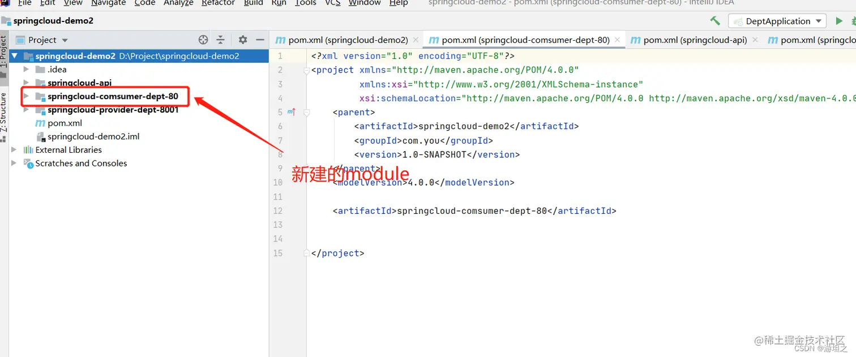The height and width of the screenshot is (357, 856).
Task: Expand the .idea folder
Action: (x=26, y=69)
